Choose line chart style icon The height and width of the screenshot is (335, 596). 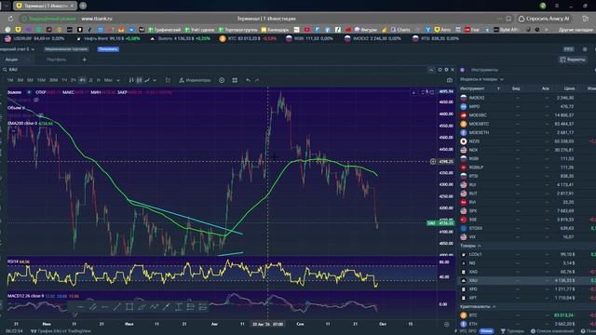click(x=147, y=80)
